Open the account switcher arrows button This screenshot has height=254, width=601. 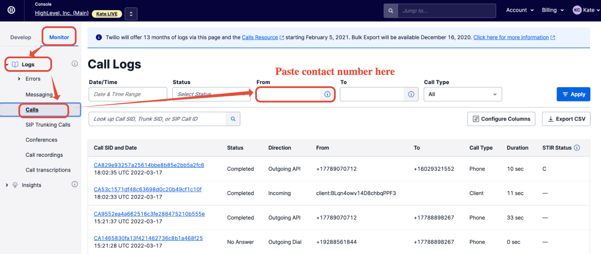point(131,14)
